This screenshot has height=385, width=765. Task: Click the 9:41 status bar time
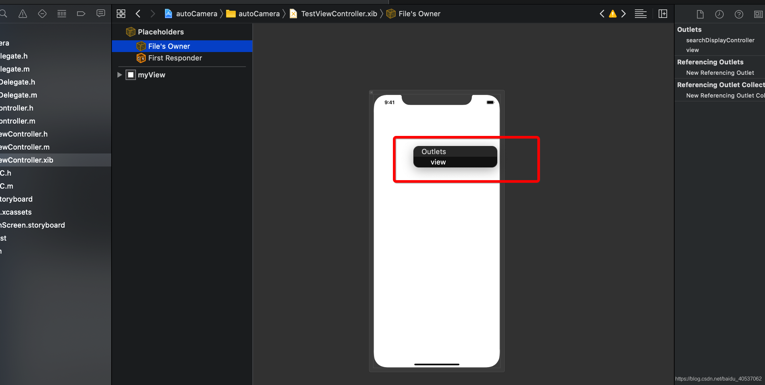[x=389, y=102]
